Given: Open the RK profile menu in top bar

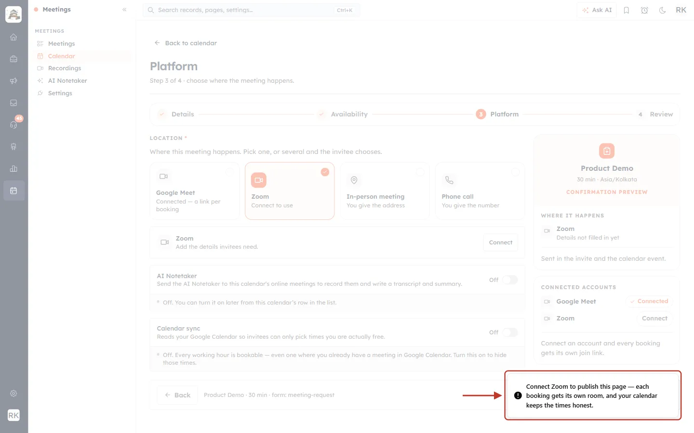Looking at the screenshot, I should [681, 10].
